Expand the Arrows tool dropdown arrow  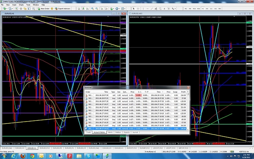tap(175, 9)
